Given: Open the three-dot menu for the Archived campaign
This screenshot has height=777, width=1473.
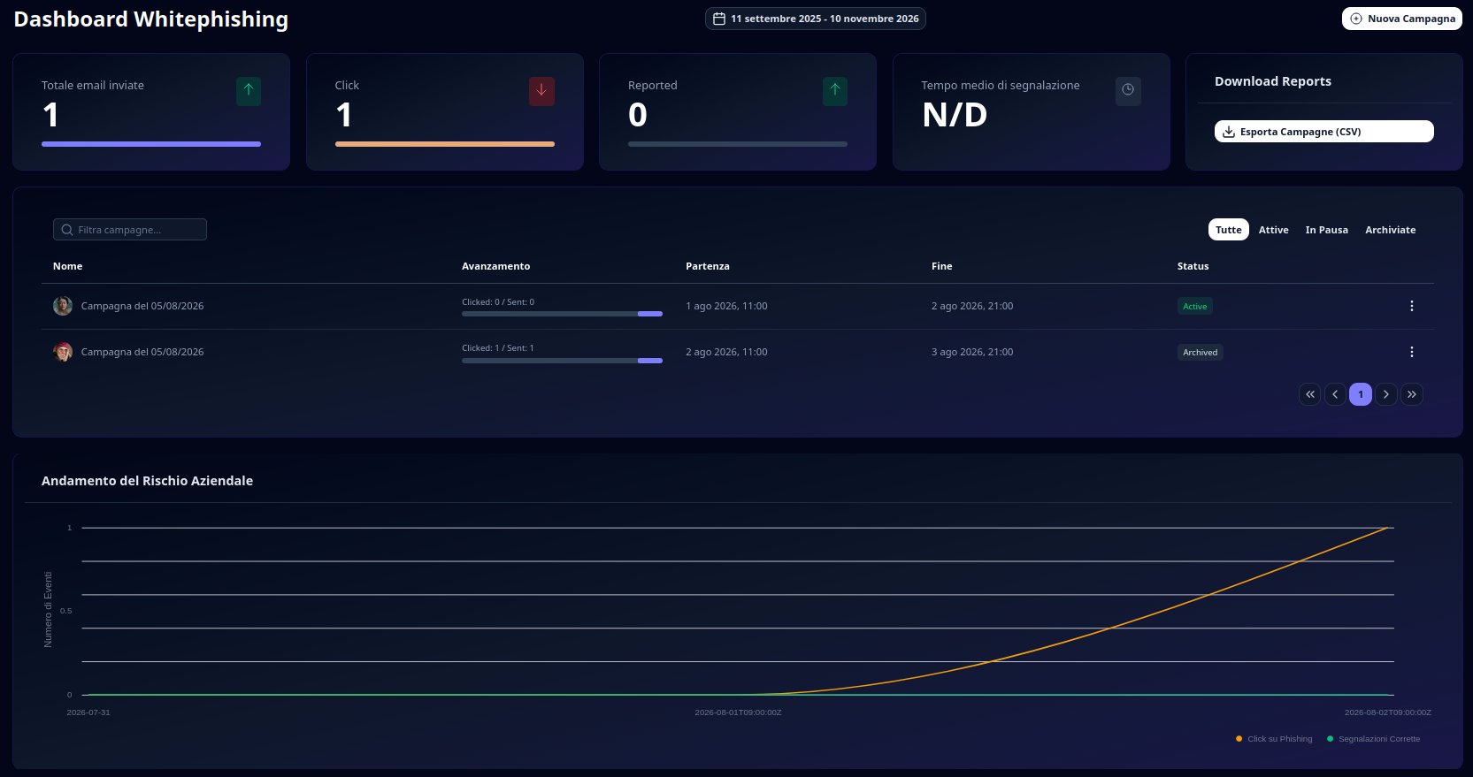Looking at the screenshot, I should point(1412,352).
